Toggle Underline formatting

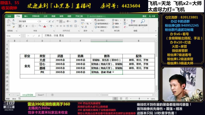point(26,26)
